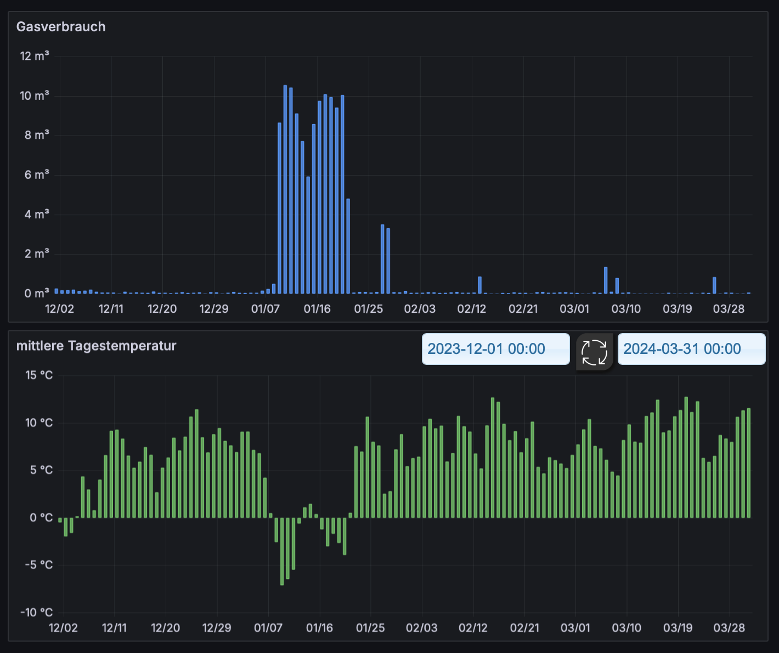The image size is (779, 653).
Task: Click the 5 °C axis label
Action: coord(41,470)
